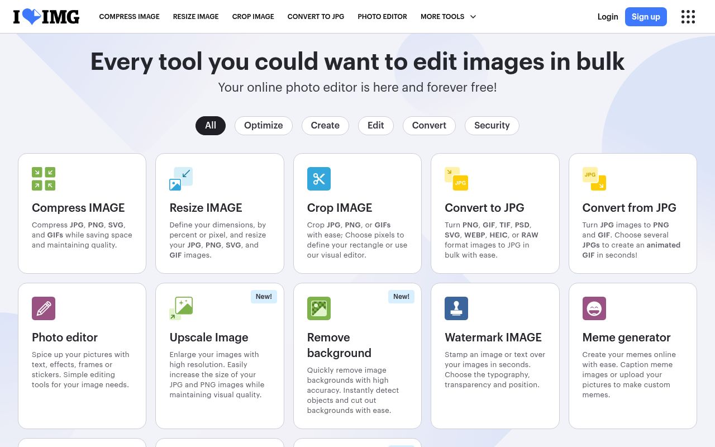
Task: Select the Convert filter tab
Action: pos(429,126)
